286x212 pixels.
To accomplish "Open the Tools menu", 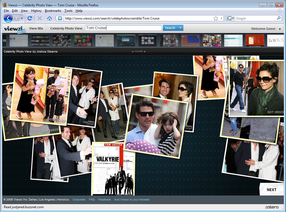I will coord(68,11).
